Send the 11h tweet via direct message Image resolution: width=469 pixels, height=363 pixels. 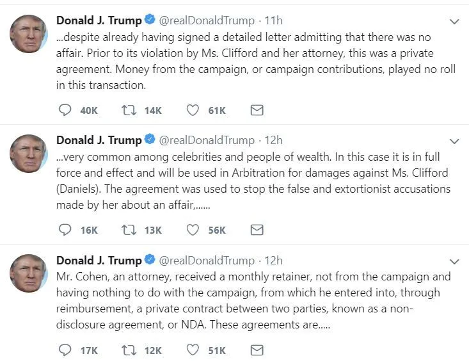click(257, 110)
